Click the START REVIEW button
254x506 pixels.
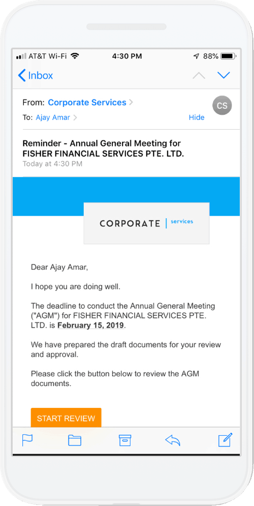(66, 418)
